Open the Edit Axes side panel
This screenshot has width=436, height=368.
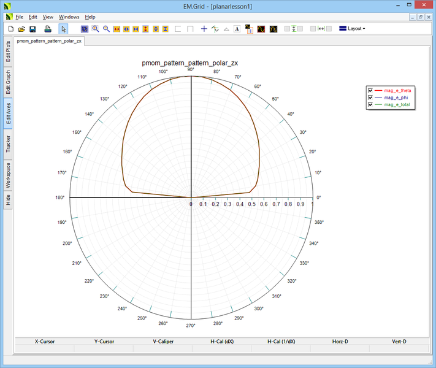[8, 113]
